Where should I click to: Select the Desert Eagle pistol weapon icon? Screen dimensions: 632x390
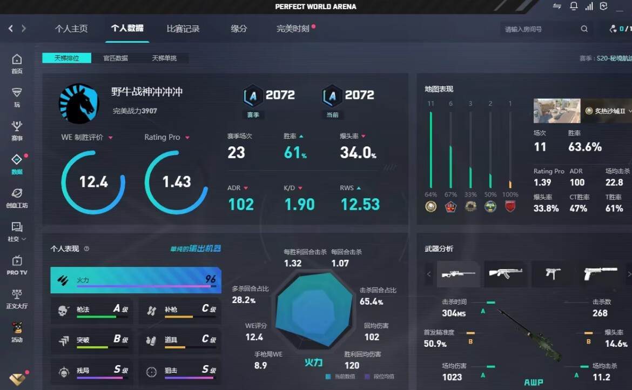tap(600, 274)
